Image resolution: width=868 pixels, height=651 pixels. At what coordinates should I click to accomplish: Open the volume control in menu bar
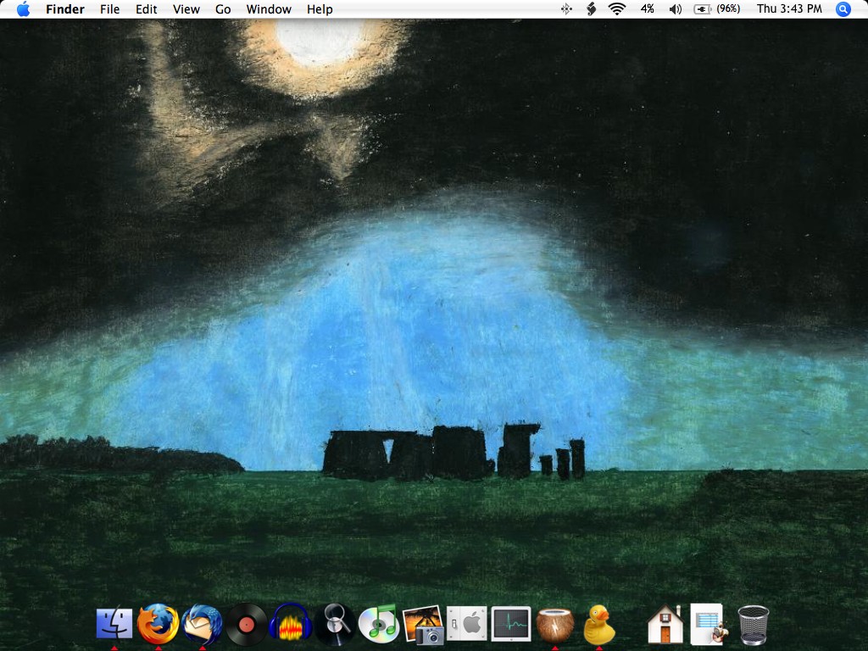675,9
